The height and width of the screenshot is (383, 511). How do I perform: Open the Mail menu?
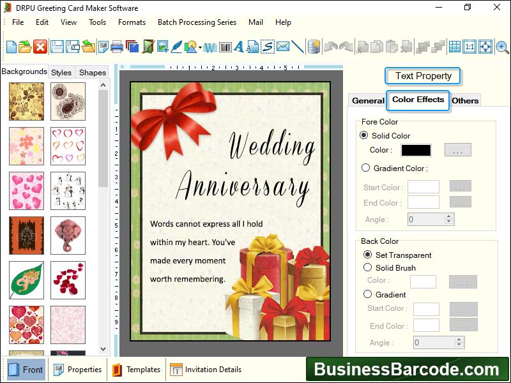(x=256, y=22)
